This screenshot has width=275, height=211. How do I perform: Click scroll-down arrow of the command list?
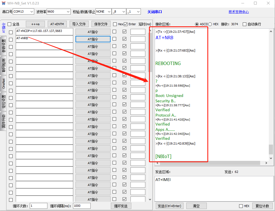point(150,200)
